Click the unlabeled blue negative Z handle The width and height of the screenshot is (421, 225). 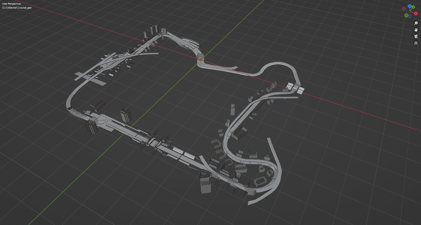pos(410,16)
